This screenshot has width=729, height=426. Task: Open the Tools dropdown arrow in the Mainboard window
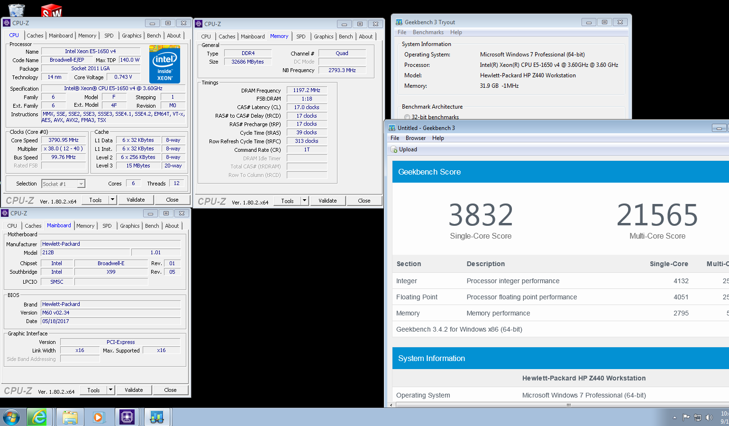[110, 390]
